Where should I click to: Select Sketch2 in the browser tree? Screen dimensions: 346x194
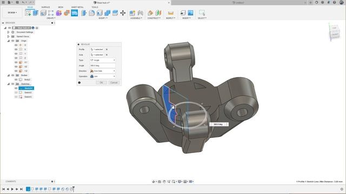tap(28, 92)
